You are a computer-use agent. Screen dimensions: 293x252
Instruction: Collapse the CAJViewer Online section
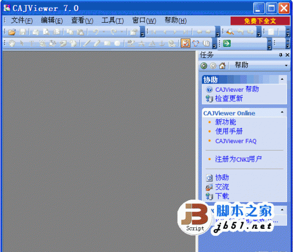[282, 112]
